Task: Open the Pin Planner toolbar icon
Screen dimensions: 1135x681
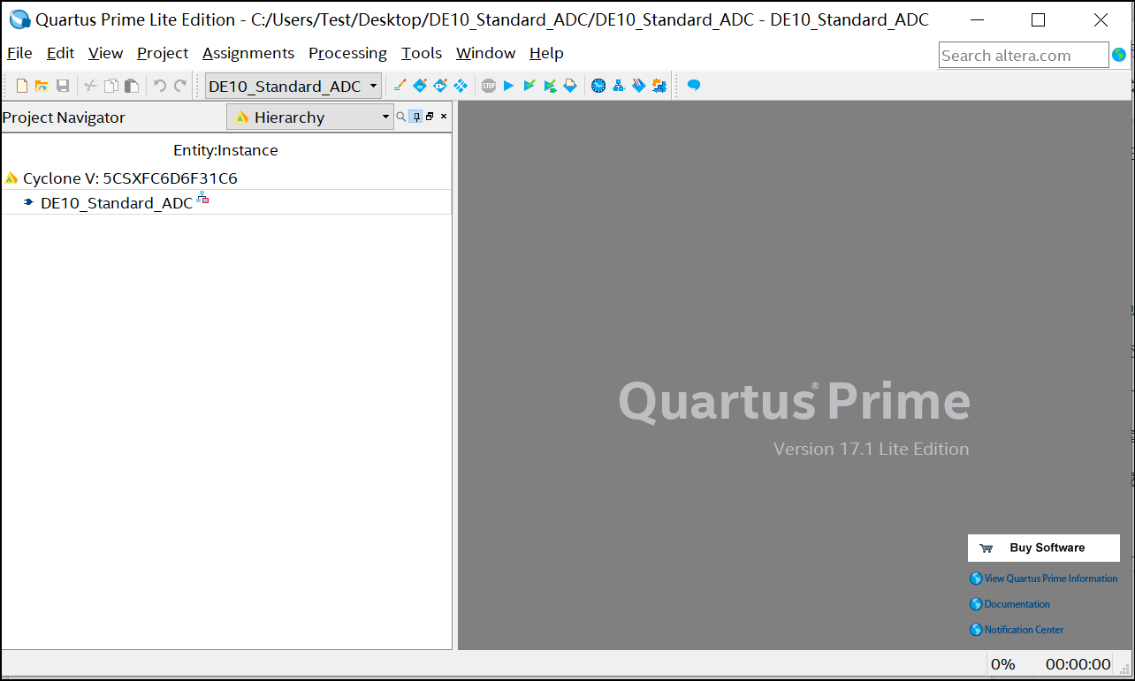Action: [x=440, y=86]
